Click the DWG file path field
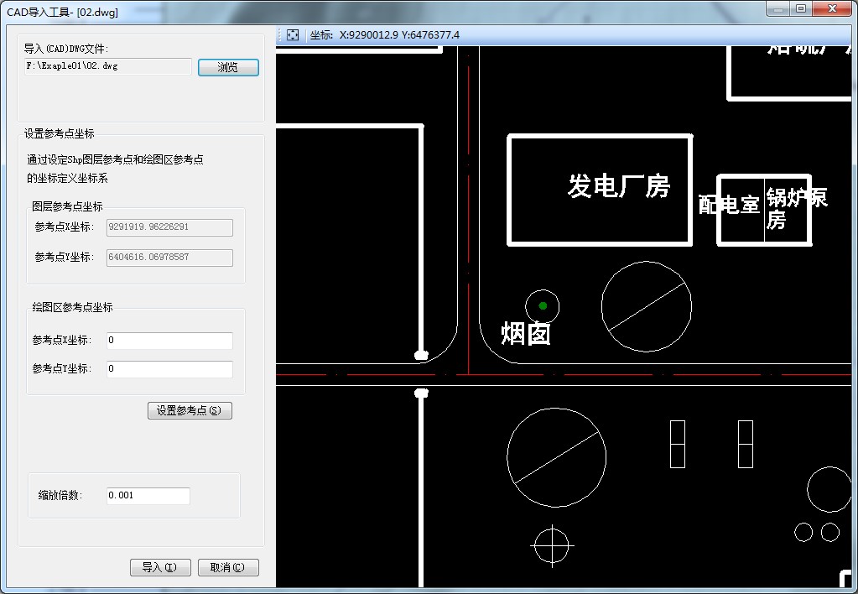This screenshot has width=858, height=594. [x=108, y=66]
